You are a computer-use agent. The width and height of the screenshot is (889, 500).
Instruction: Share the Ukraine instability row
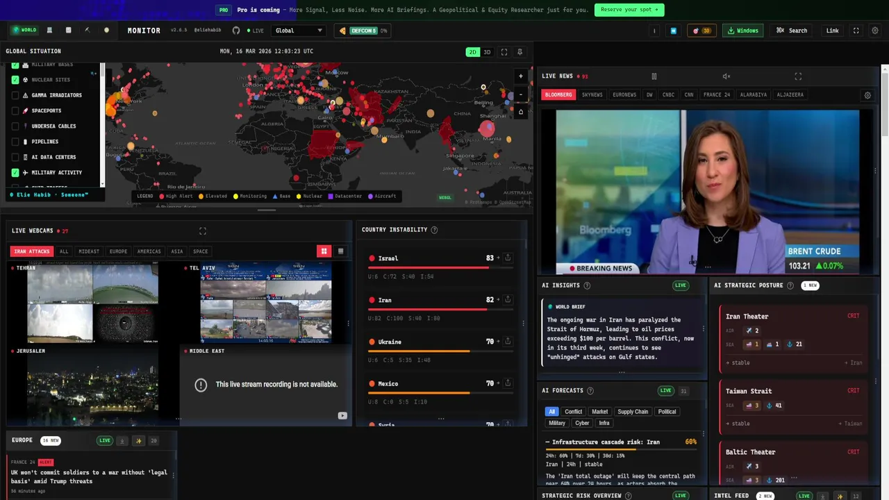(508, 341)
